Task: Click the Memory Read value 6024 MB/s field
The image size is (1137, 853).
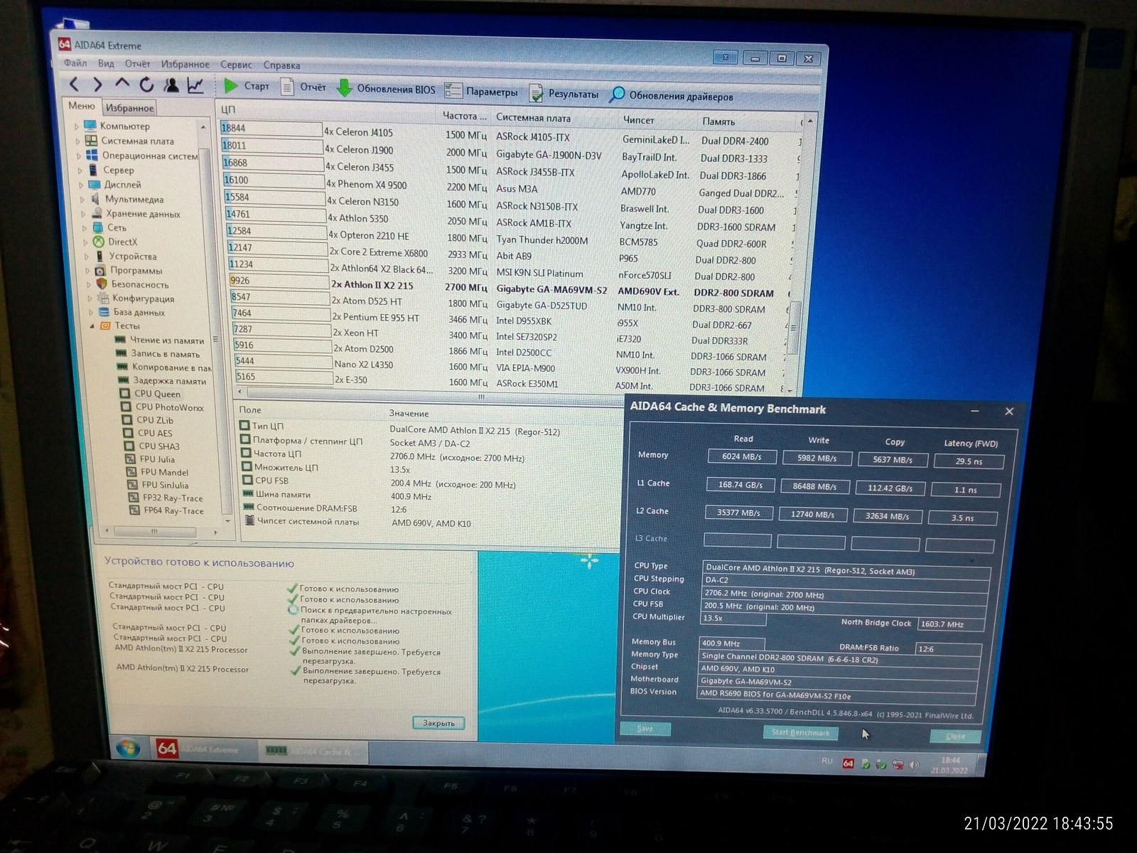Action: pos(741,456)
